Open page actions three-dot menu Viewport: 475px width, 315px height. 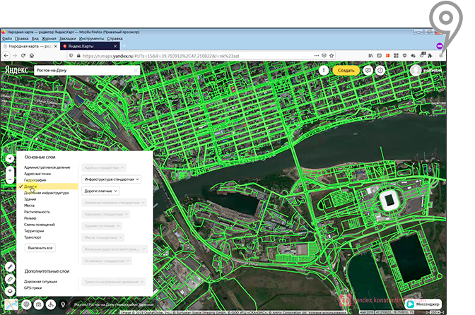point(317,56)
